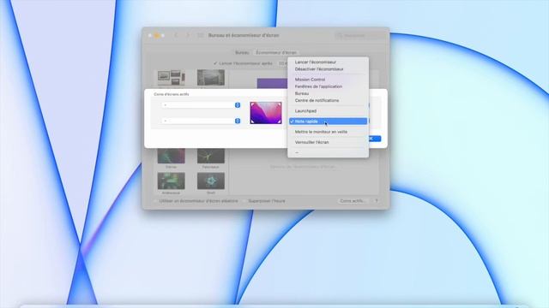Select the screen saver thumbnail above Shell
This screenshot has height=308, width=549.
211,156
